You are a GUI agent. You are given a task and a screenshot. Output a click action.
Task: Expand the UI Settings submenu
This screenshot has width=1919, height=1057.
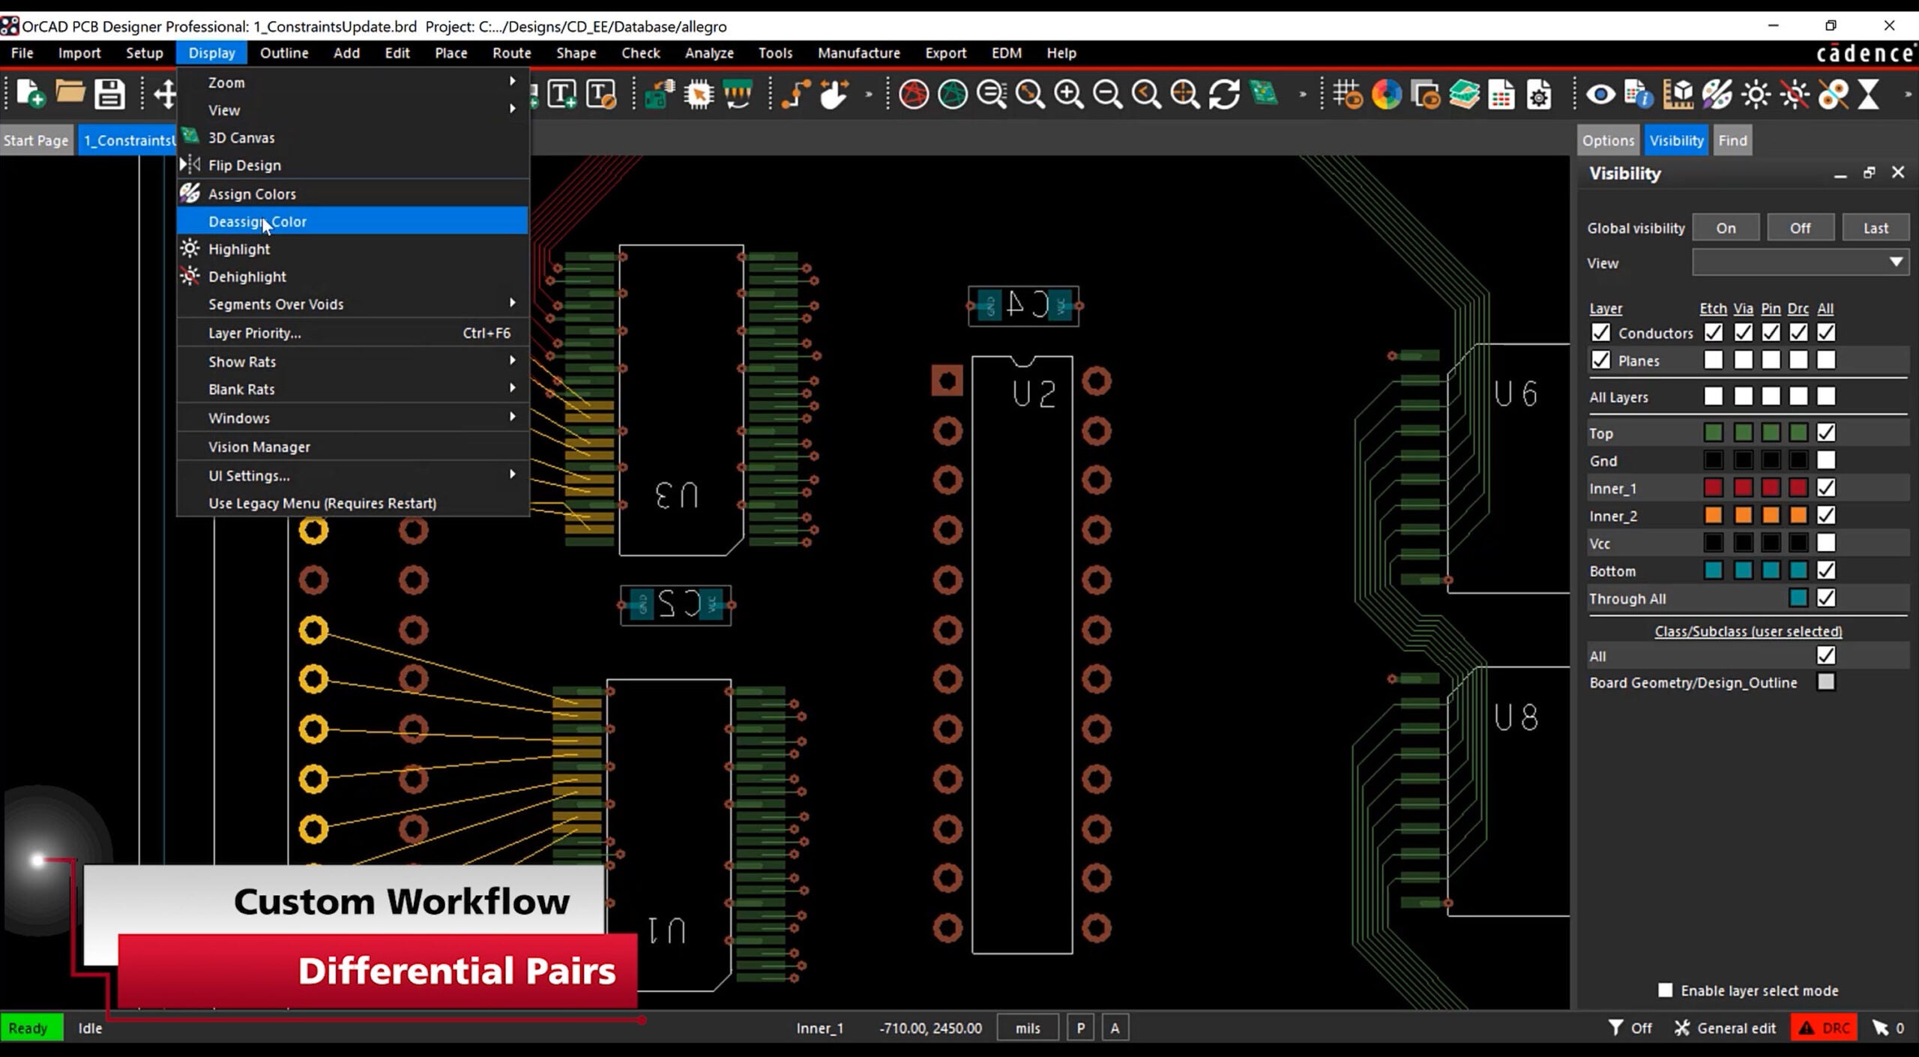[x=353, y=475]
